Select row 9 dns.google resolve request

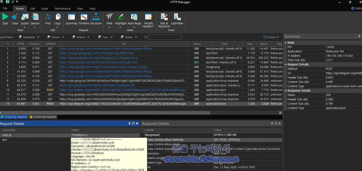pos(141,85)
